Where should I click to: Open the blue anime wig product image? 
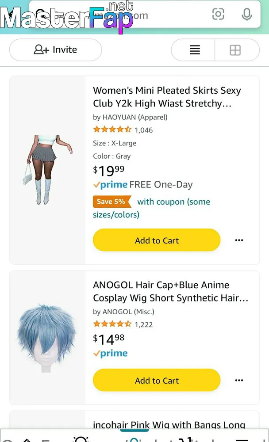coord(47,338)
